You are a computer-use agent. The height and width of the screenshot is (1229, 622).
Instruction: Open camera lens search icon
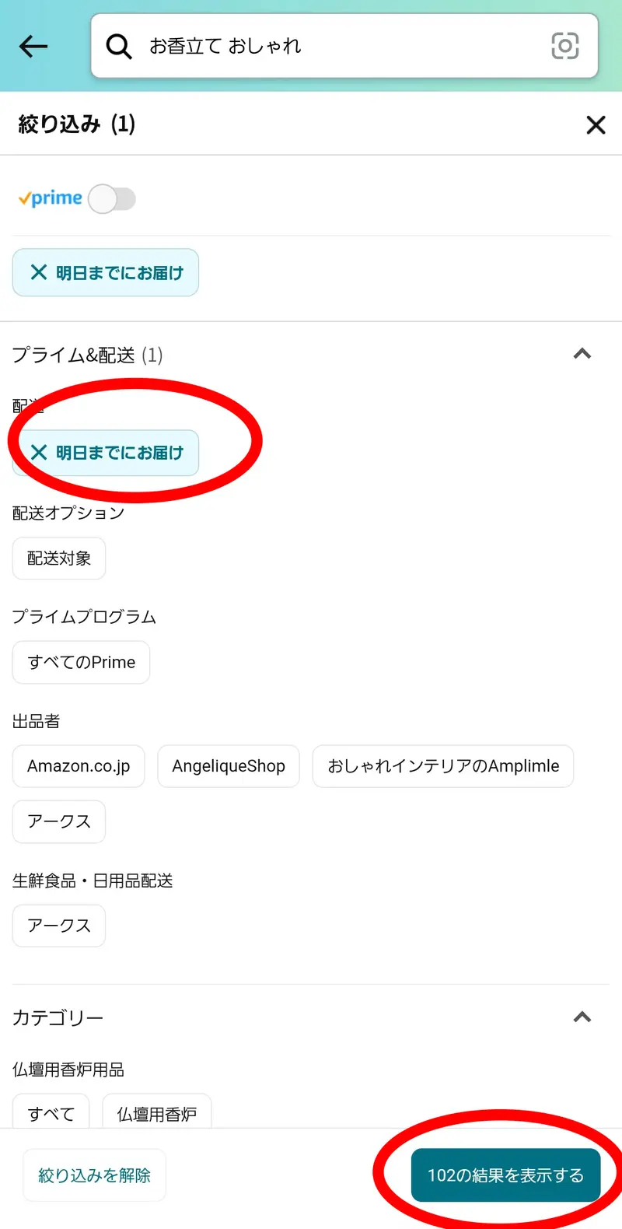click(565, 46)
